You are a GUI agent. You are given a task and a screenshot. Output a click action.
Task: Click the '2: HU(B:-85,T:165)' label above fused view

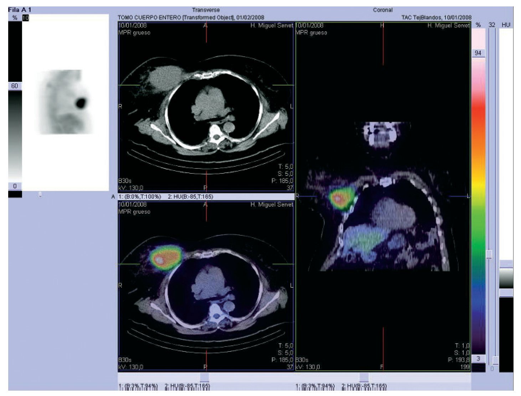coord(190,197)
